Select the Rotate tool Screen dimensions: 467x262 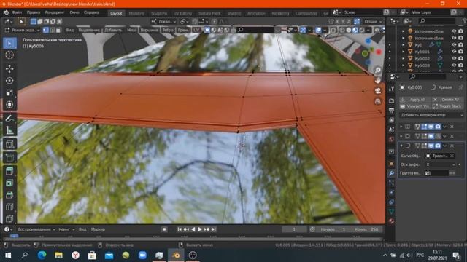9,81
